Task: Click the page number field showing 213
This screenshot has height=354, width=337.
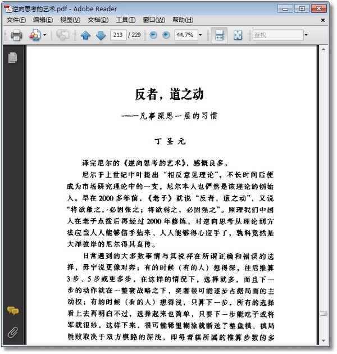Action: pyautogui.click(x=119, y=35)
